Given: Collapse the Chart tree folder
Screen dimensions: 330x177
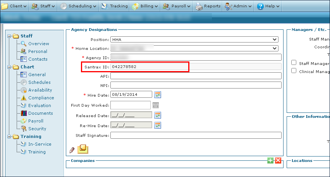Looking at the screenshot, I should (9, 67).
